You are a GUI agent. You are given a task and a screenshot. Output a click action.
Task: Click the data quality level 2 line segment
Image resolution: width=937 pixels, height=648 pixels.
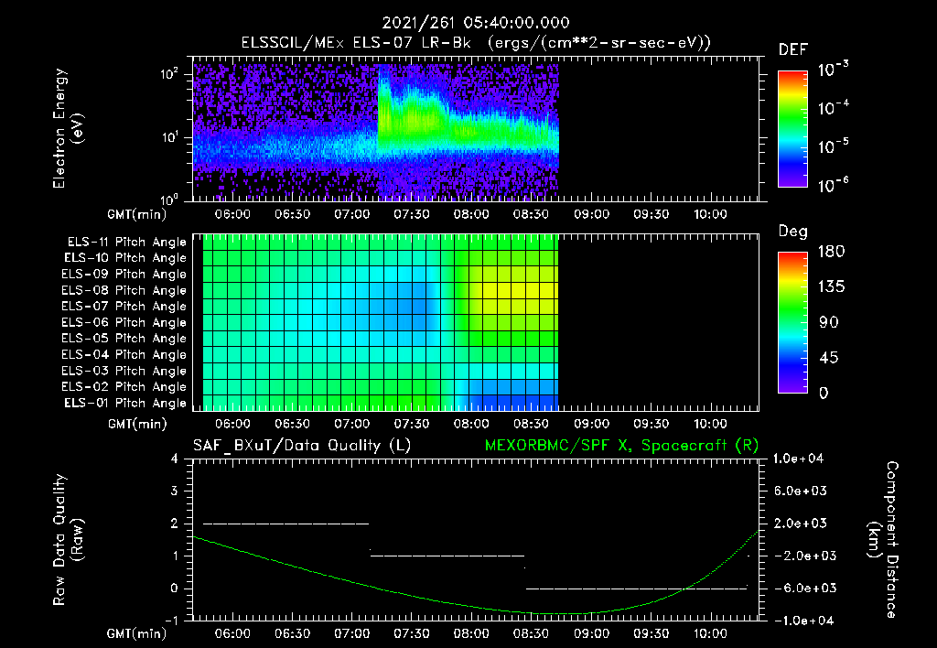(286, 524)
